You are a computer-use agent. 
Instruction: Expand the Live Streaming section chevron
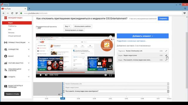click(x=29, y=43)
